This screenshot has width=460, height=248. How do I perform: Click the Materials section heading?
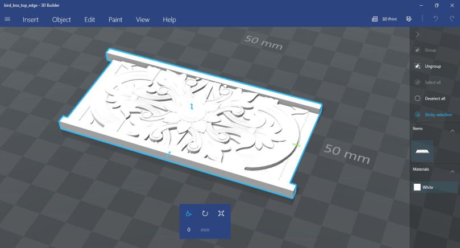click(x=421, y=169)
